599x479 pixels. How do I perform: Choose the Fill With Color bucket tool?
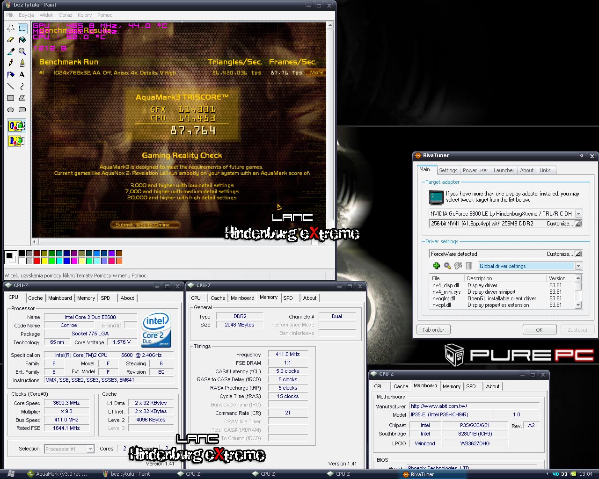[x=22, y=40]
